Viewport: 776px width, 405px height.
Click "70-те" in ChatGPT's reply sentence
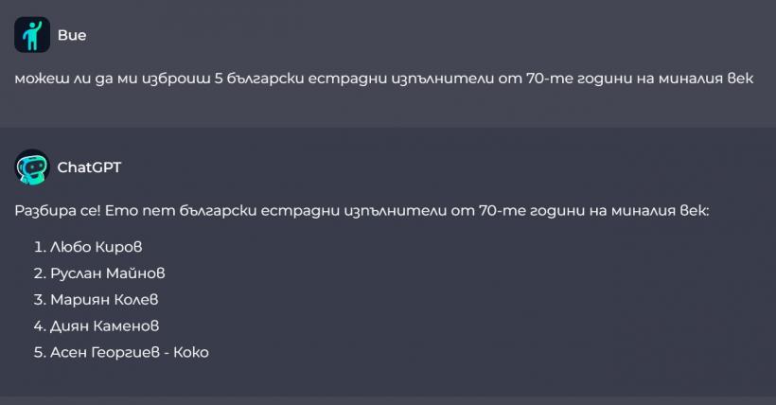click(501, 210)
